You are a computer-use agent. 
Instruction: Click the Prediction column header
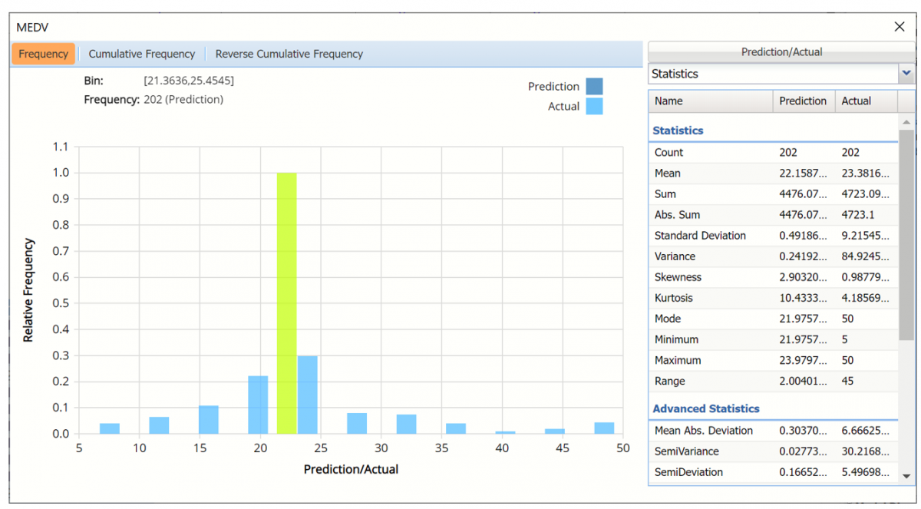(803, 101)
